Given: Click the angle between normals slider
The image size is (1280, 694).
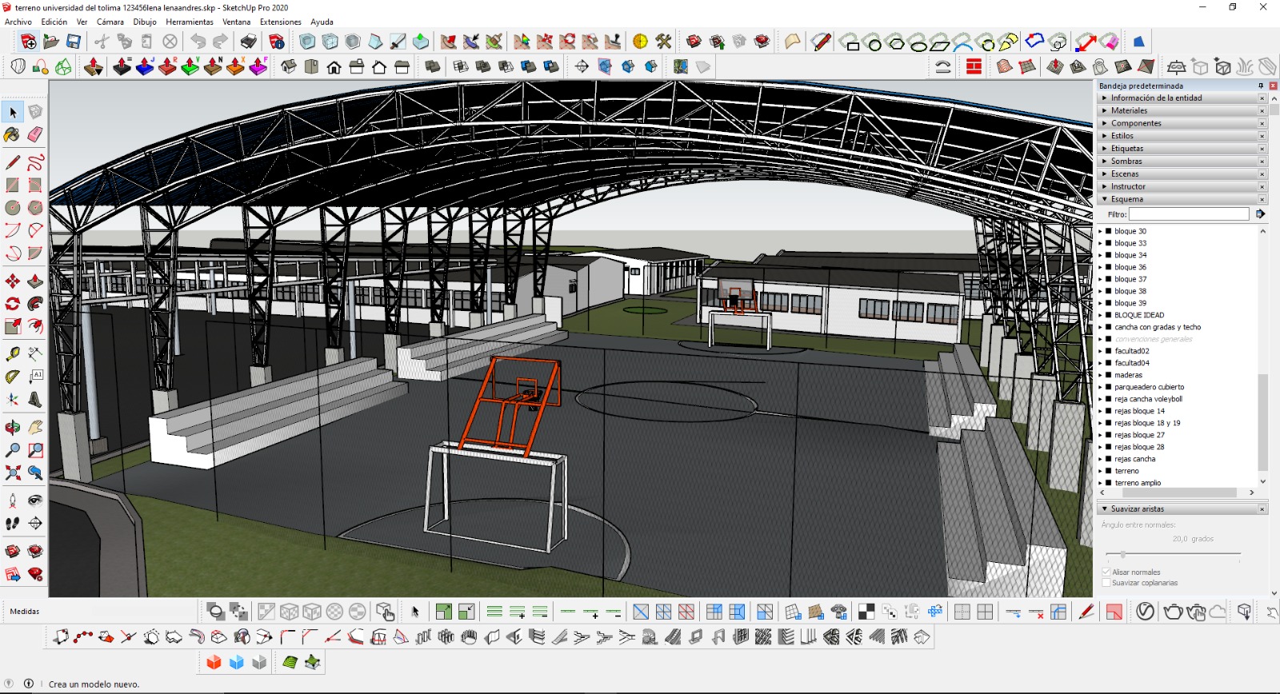Looking at the screenshot, I should pos(1123,554).
